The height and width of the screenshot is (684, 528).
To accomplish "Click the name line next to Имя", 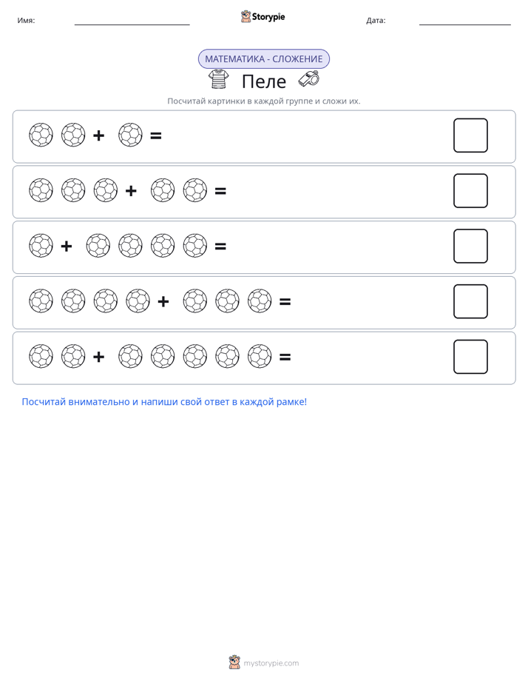I will tap(132, 24).
